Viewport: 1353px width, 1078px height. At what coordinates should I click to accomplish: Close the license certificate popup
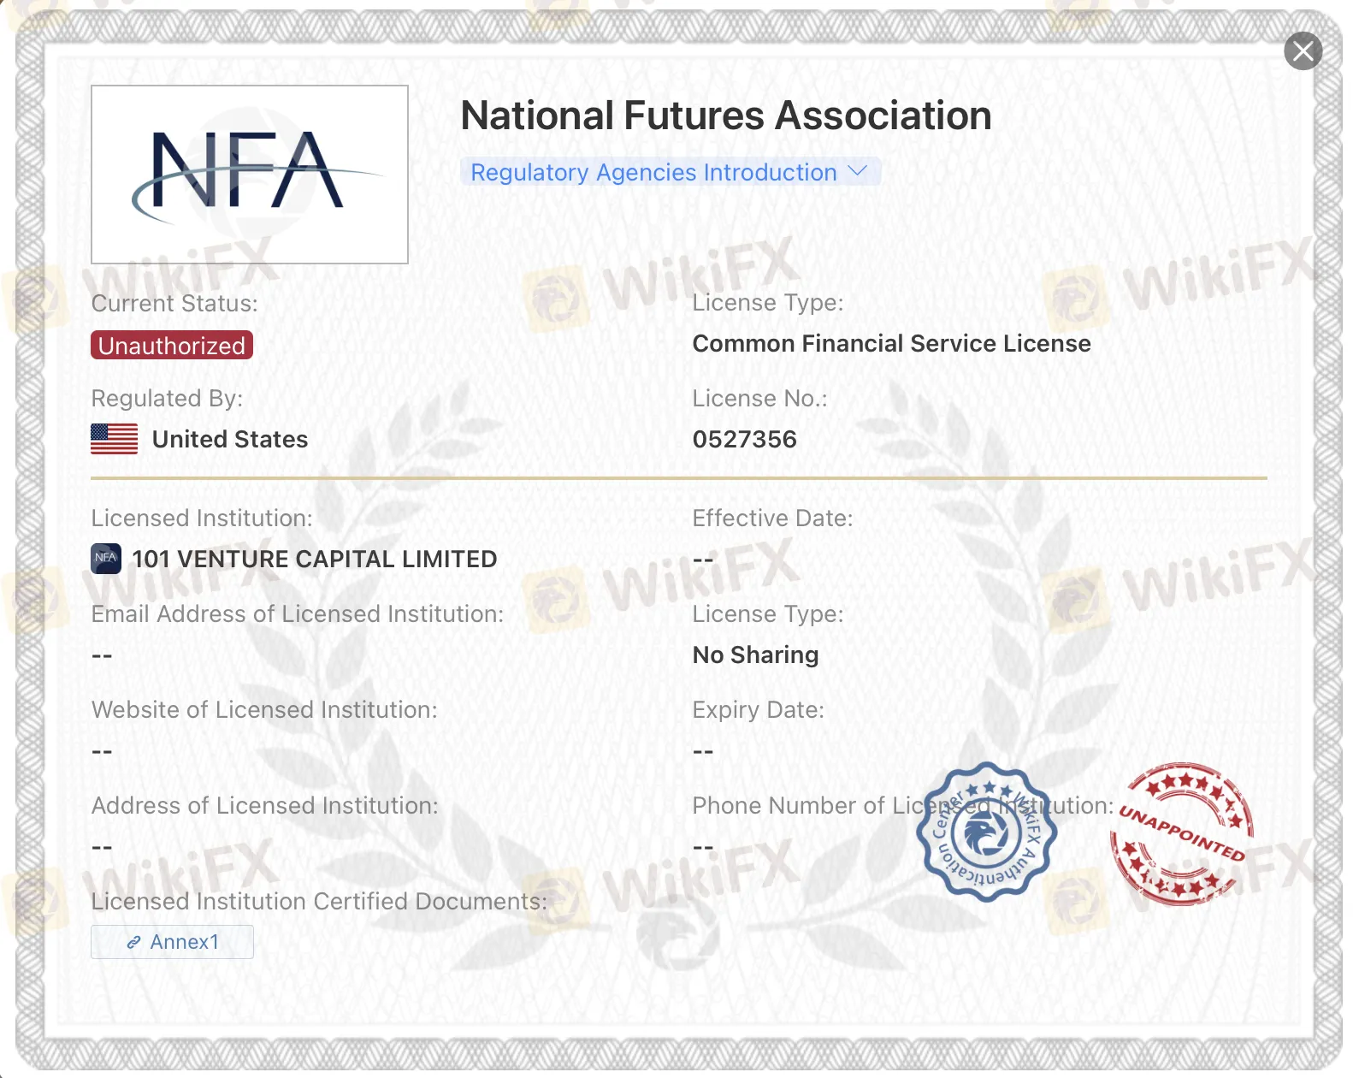(x=1303, y=51)
